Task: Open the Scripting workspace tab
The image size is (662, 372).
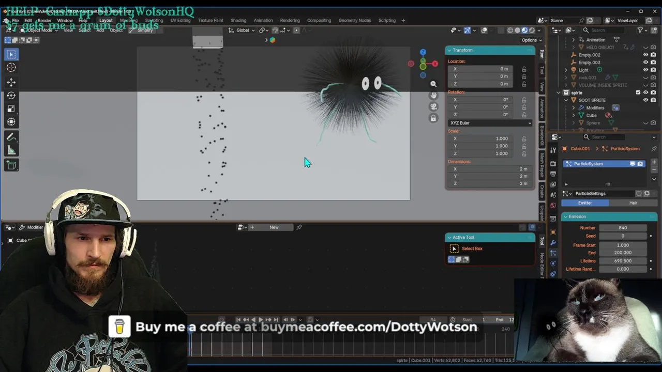Action: tap(387, 21)
